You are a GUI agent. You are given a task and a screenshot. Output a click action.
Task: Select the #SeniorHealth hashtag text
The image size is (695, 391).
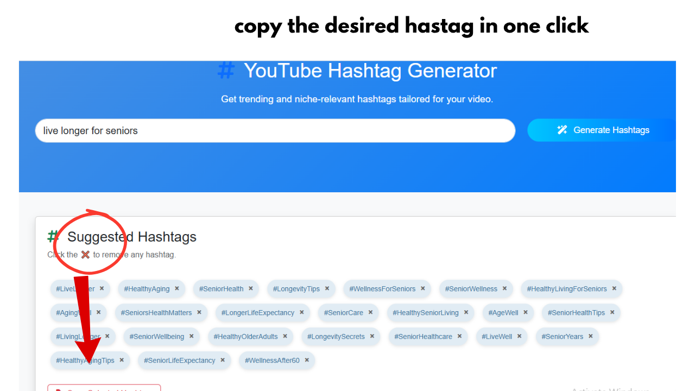(x=221, y=289)
